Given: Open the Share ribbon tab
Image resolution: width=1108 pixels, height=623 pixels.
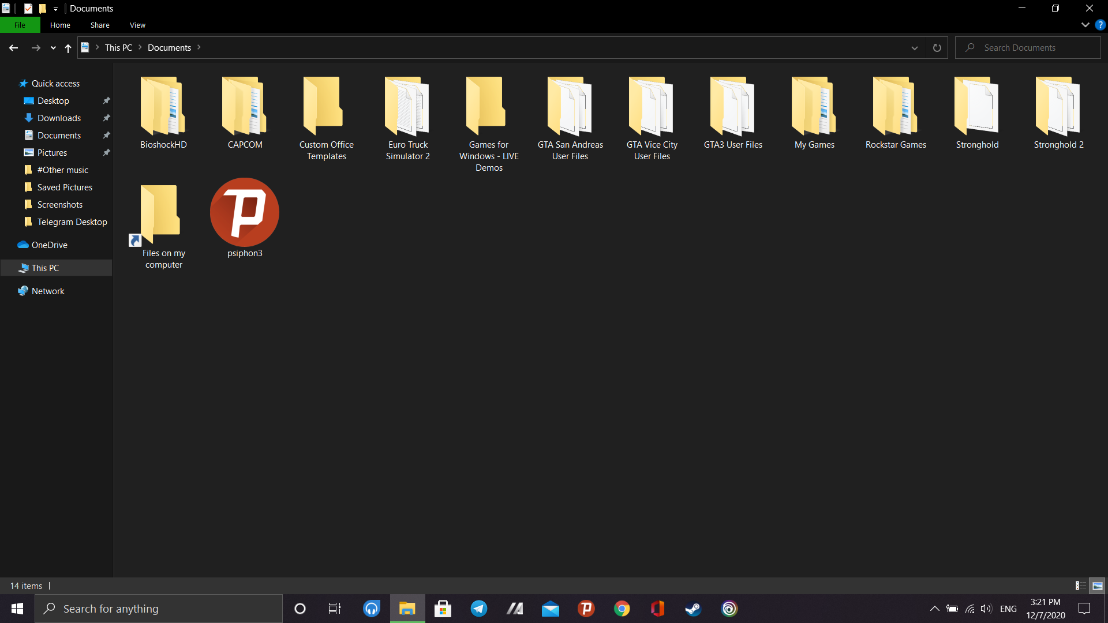Looking at the screenshot, I should click(x=100, y=25).
